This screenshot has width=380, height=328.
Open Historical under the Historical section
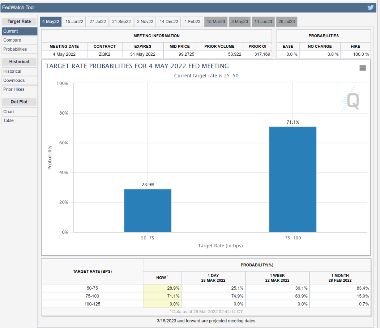point(20,71)
